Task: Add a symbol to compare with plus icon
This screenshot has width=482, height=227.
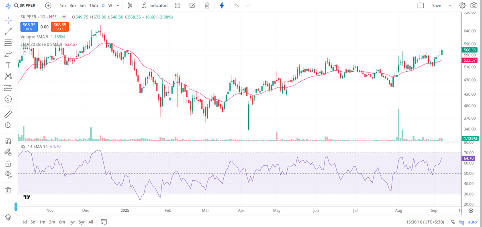Action: pos(48,6)
